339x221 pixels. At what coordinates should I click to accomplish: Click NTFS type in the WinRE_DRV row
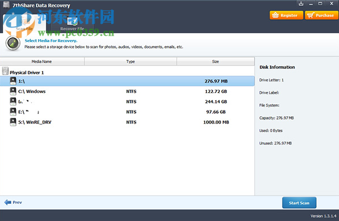coord(131,122)
